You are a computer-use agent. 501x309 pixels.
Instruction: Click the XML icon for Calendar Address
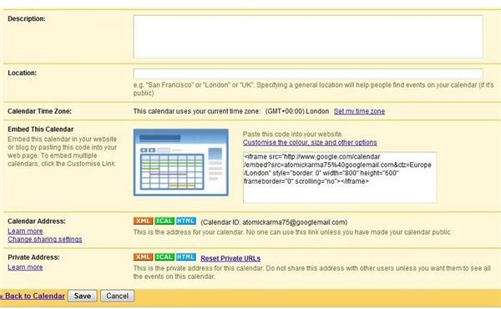click(143, 221)
